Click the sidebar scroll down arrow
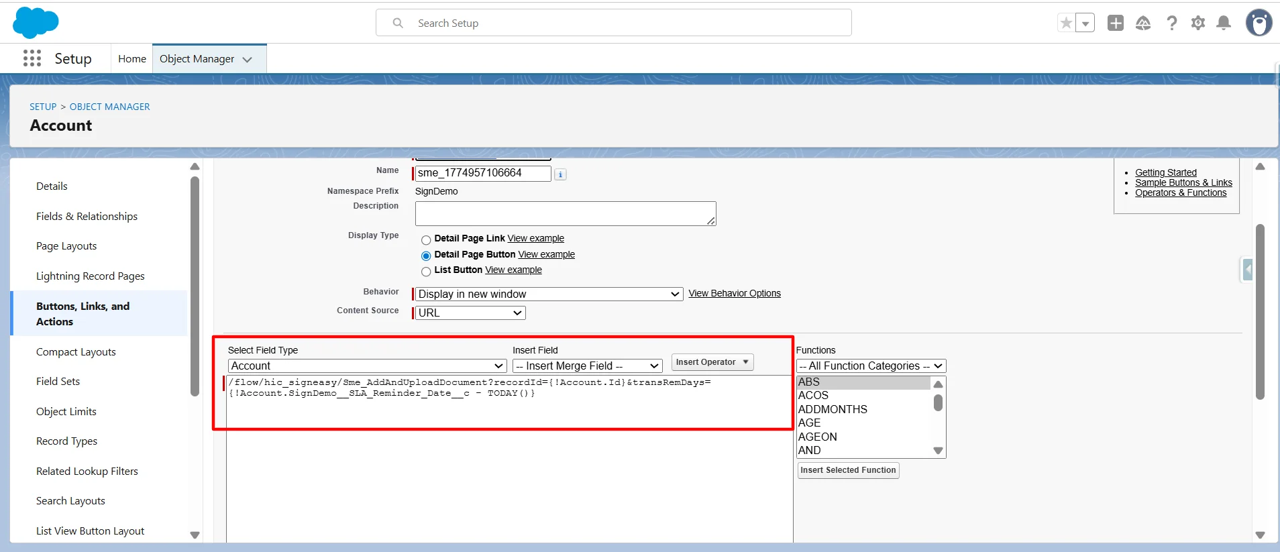 [x=195, y=535]
